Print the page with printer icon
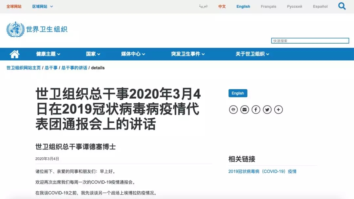Viewport: 354px width, 199px height. point(233,109)
